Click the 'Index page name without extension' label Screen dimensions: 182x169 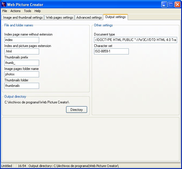tap(28, 34)
